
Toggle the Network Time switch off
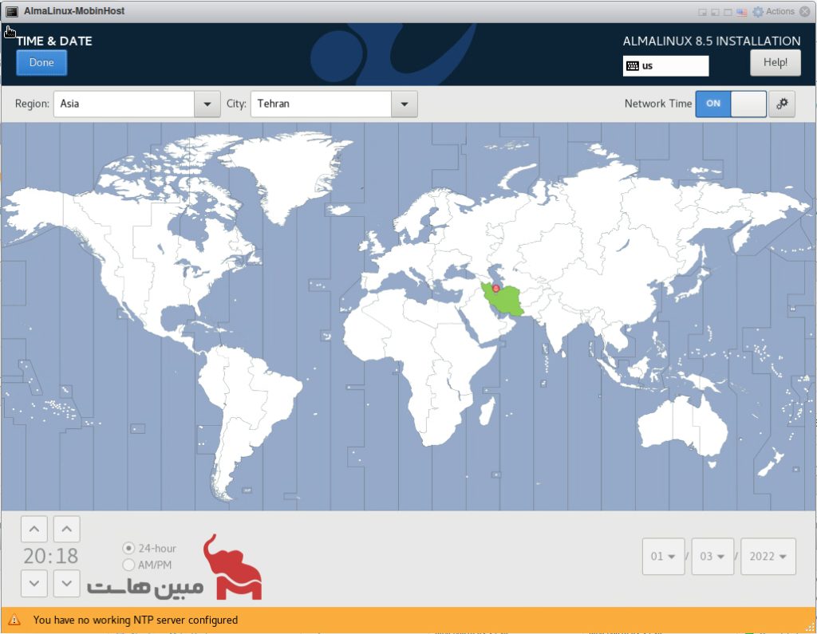point(731,104)
